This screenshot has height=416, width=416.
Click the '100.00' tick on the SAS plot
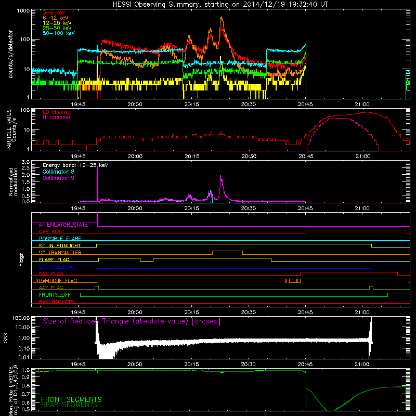pos(21,318)
